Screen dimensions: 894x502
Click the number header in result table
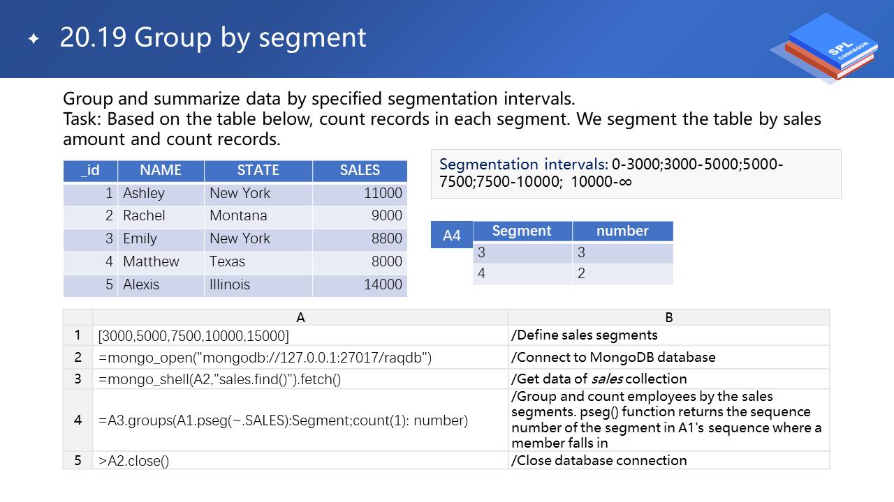[622, 231]
